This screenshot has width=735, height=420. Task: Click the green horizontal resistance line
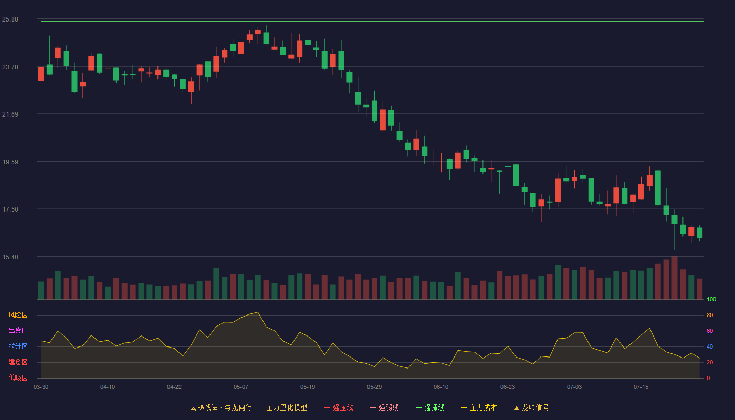tap(372, 22)
